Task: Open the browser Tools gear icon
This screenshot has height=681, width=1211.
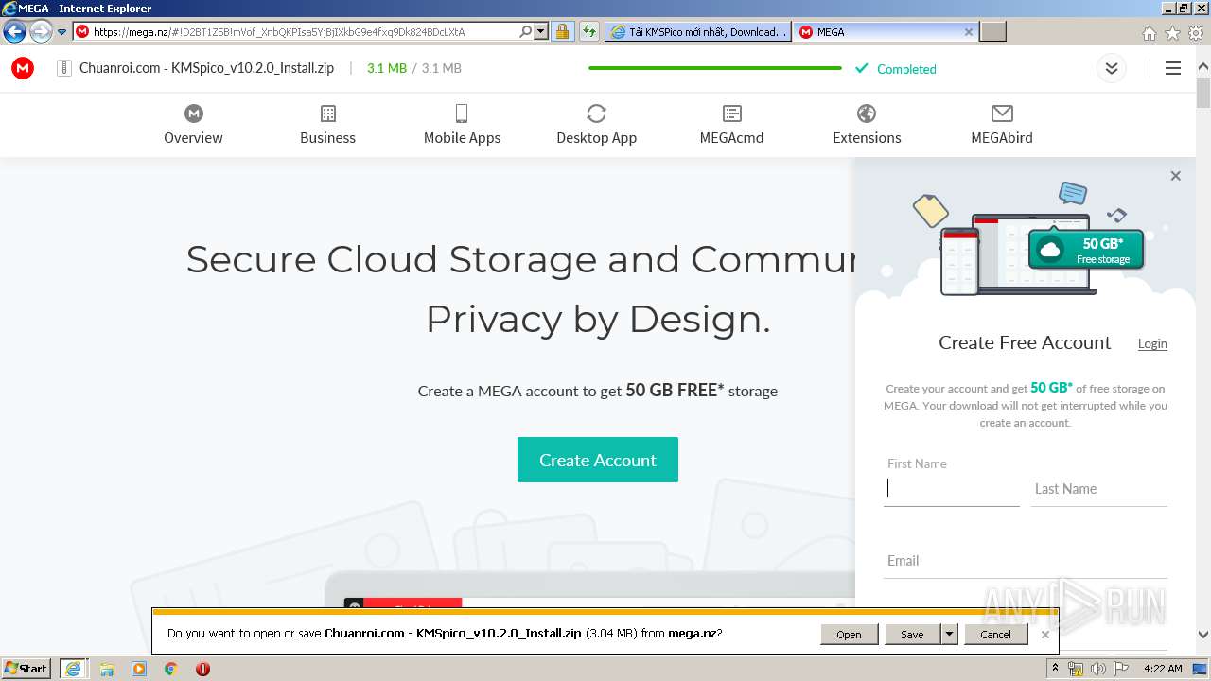Action: tap(1196, 33)
